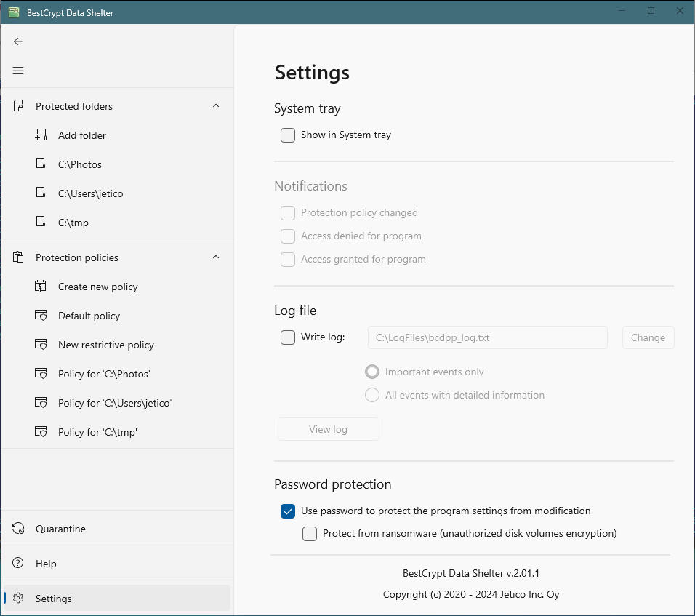
Task: Enable the Write log checkbox
Action: (288, 337)
